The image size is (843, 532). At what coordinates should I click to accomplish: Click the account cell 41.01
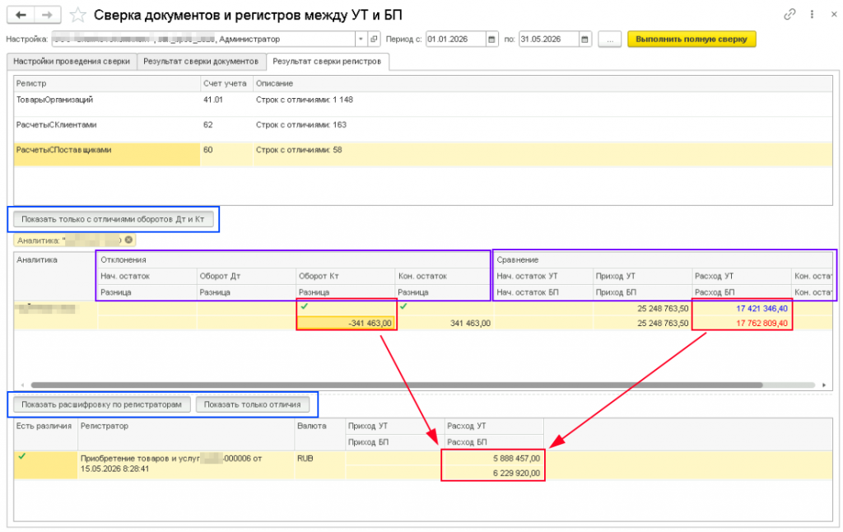213,100
